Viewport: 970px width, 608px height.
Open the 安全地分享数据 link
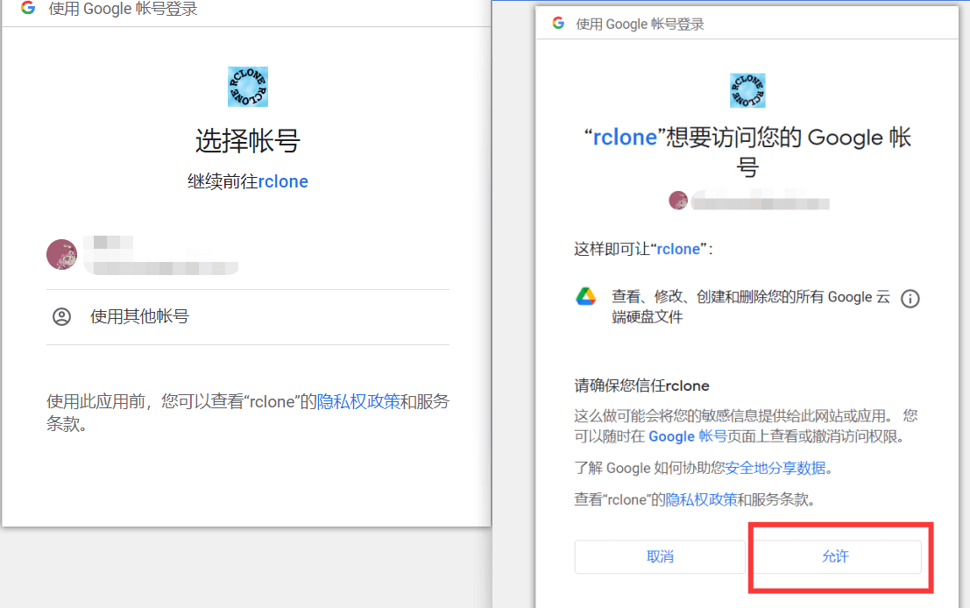point(775,468)
